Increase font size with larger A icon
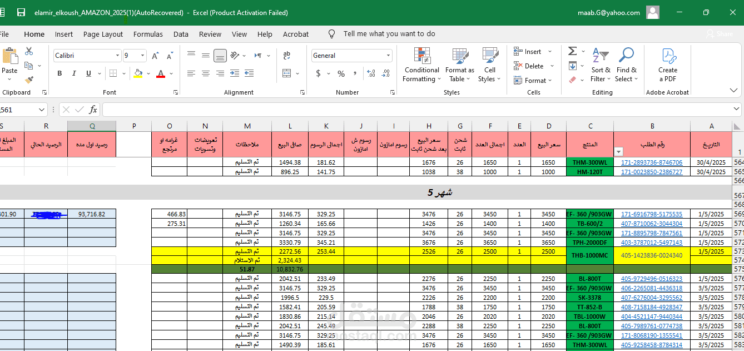 tap(155, 56)
